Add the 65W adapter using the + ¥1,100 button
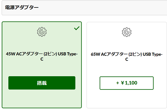 tap(127, 83)
